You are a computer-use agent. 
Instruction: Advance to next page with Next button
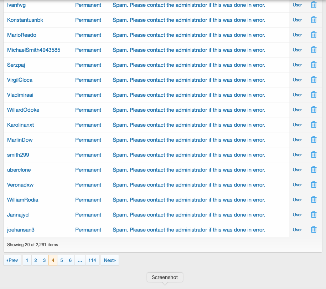[x=110, y=260]
